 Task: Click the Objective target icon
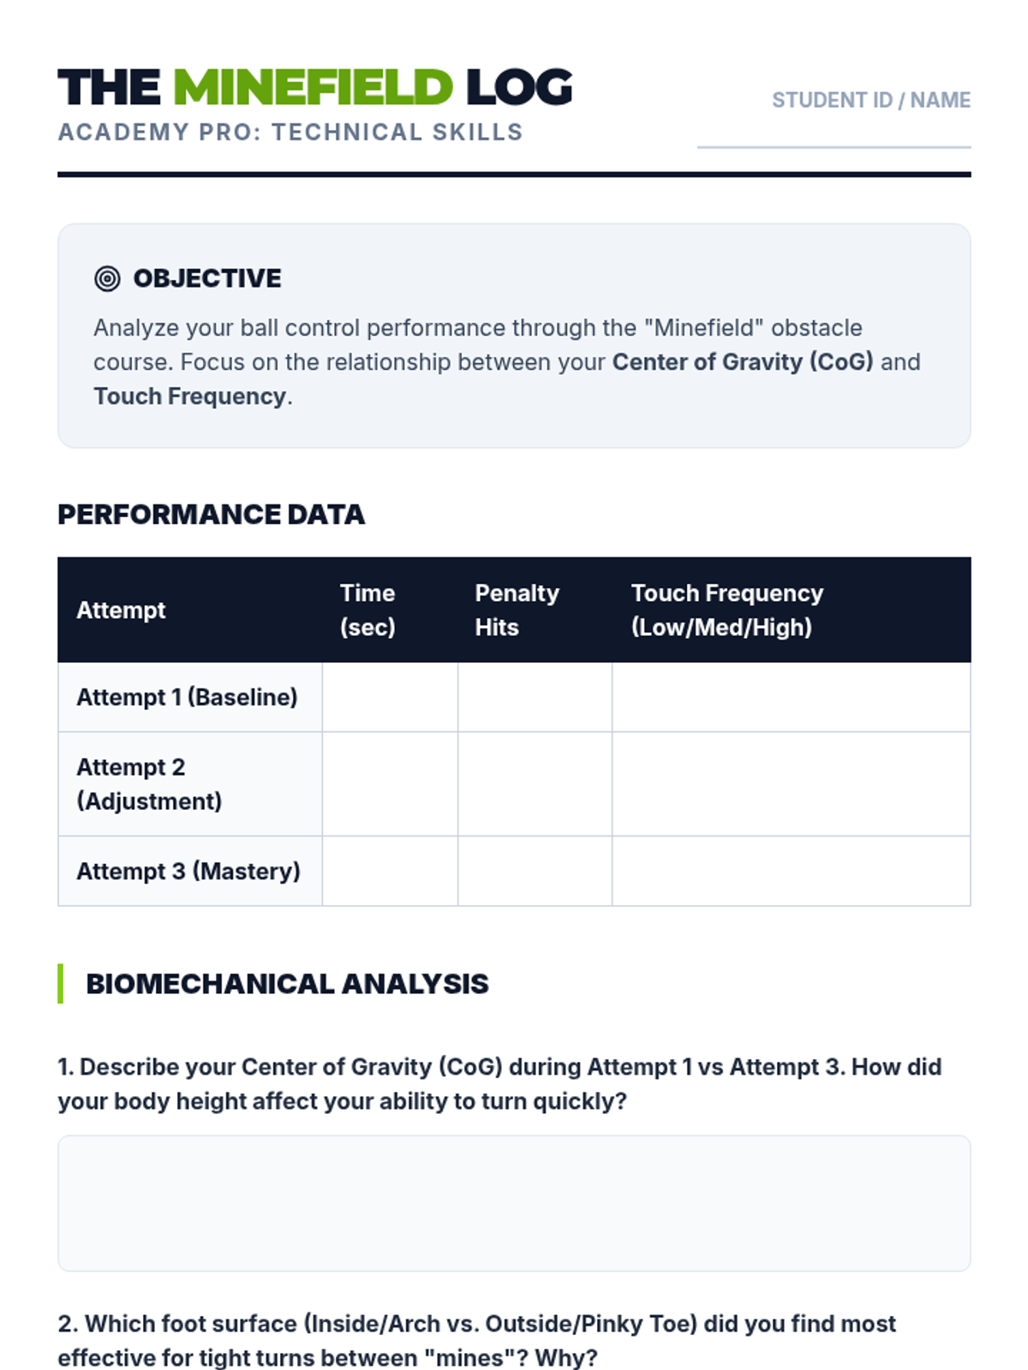tap(107, 278)
